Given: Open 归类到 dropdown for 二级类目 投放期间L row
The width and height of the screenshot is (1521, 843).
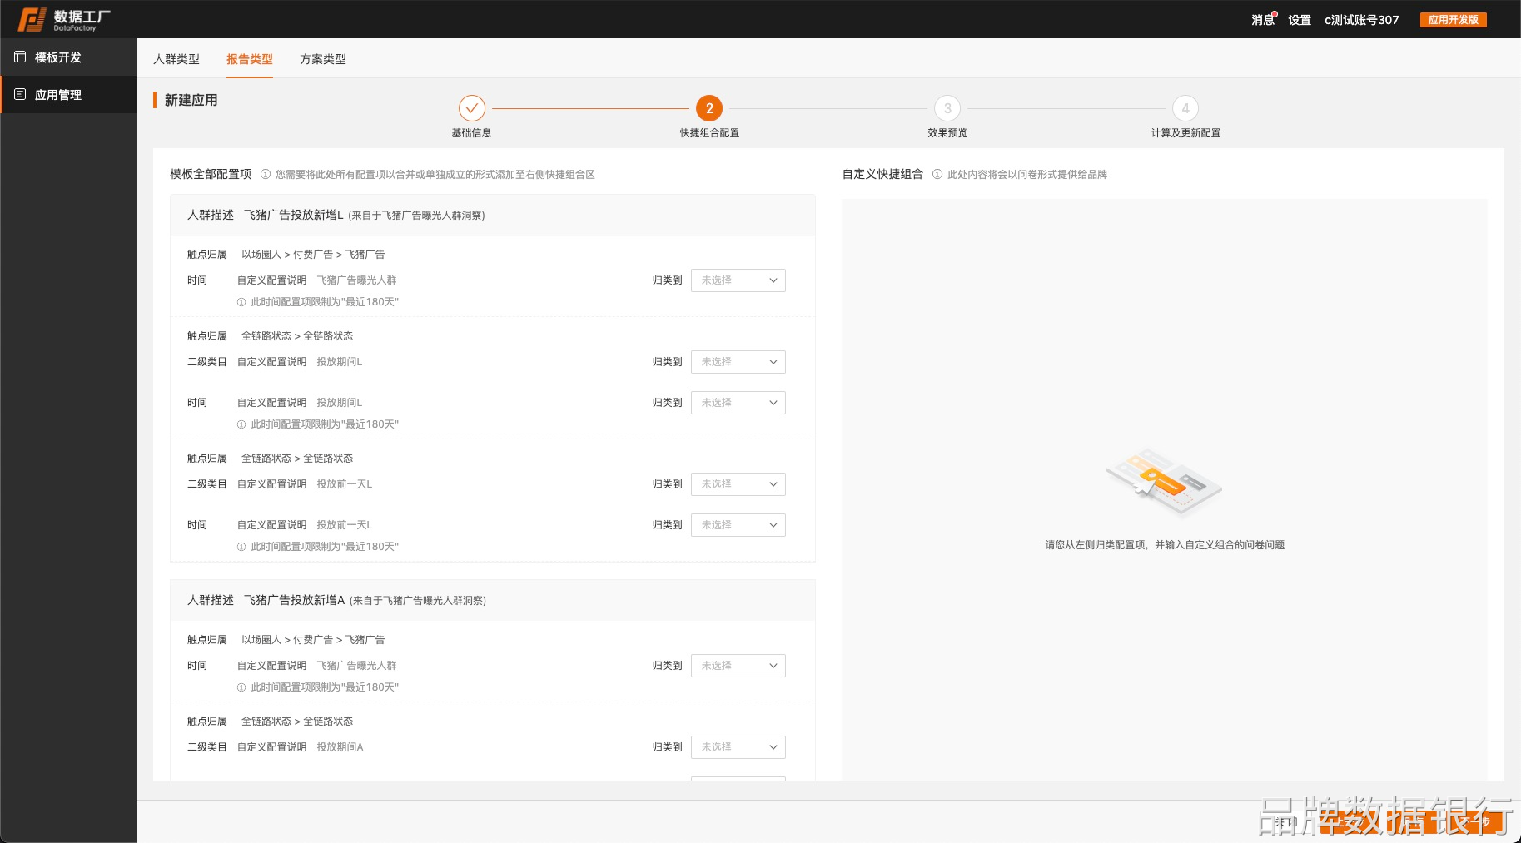Looking at the screenshot, I should click(738, 362).
